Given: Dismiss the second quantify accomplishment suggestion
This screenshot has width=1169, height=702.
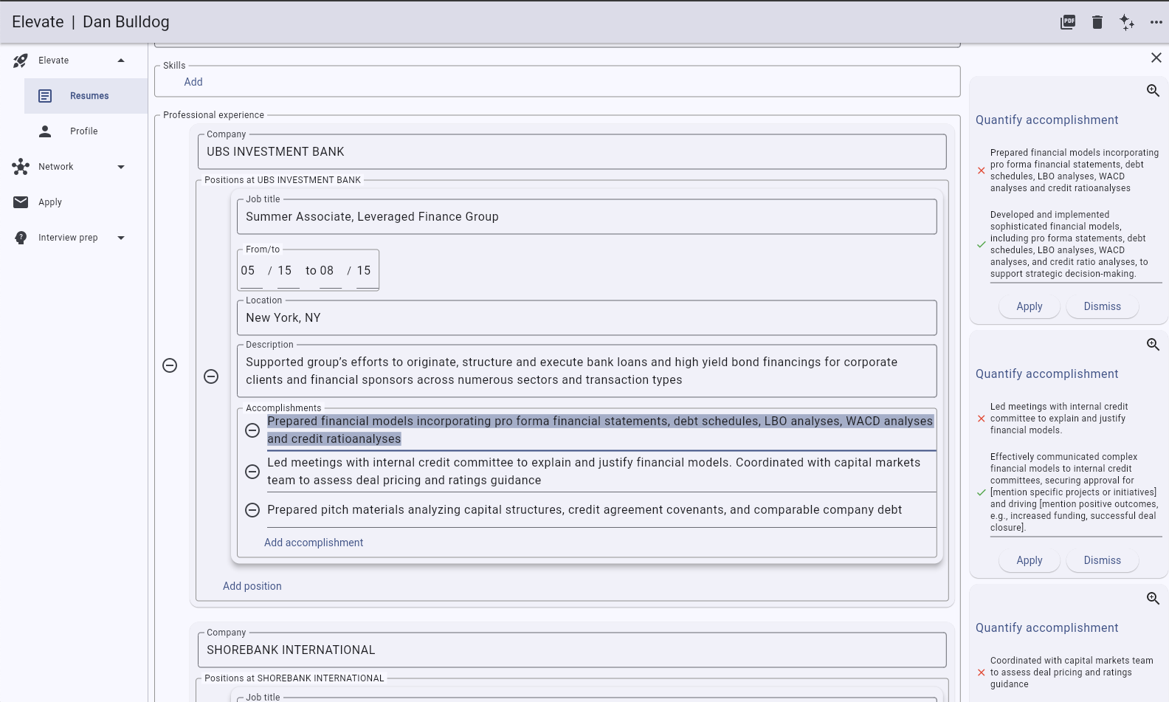Looking at the screenshot, I should 1102,560.
